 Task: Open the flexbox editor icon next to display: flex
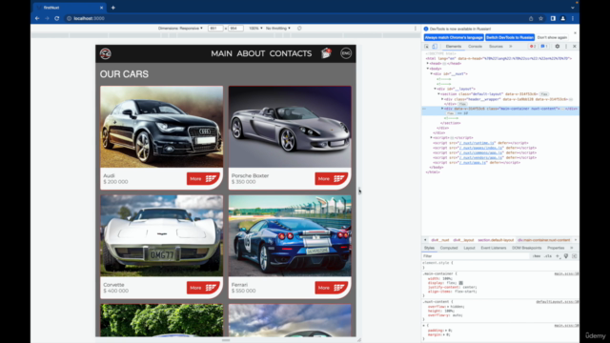click(461, 283)
